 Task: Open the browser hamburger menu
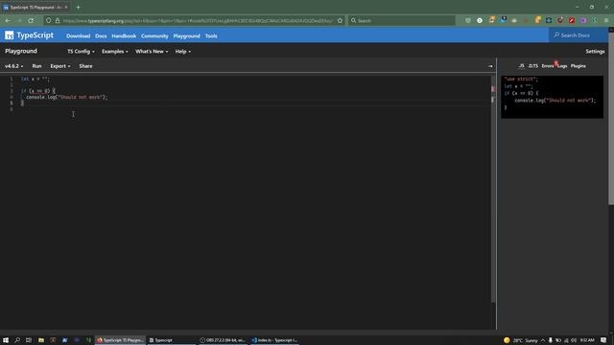(606, 20)
